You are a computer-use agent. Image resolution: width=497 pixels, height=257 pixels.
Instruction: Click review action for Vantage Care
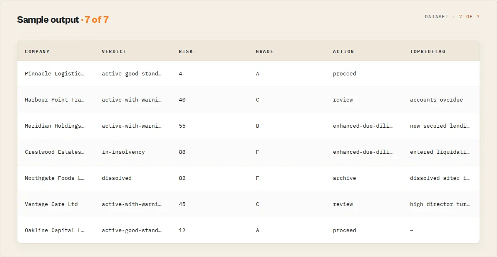343,204
